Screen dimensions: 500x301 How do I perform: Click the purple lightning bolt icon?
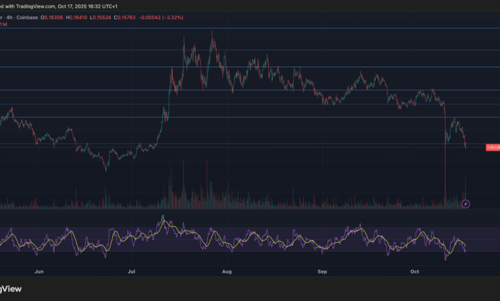[466, 204]
